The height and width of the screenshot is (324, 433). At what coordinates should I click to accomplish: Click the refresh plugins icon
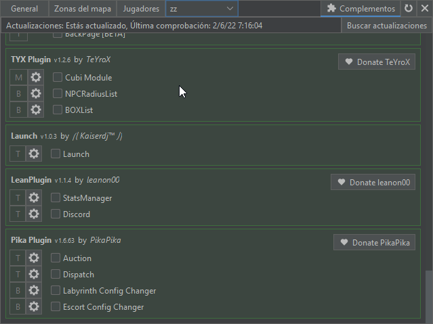[x=409, y=9]
